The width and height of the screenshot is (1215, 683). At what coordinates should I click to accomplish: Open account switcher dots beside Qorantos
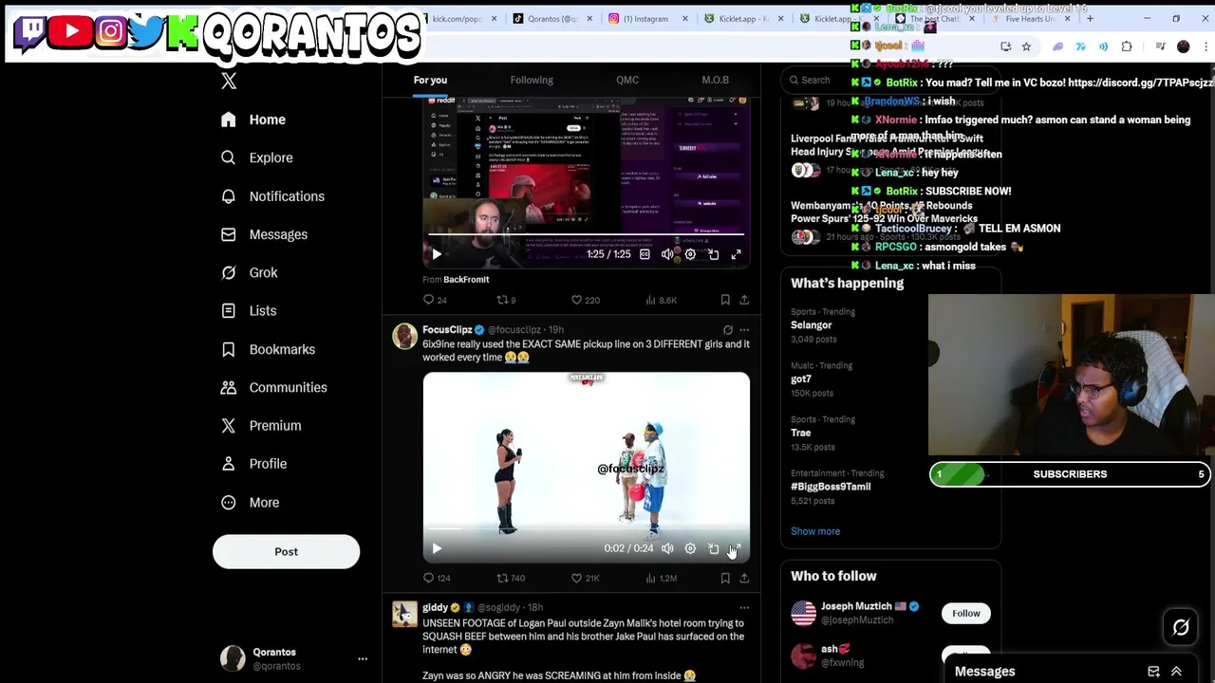tap(363, 658)
